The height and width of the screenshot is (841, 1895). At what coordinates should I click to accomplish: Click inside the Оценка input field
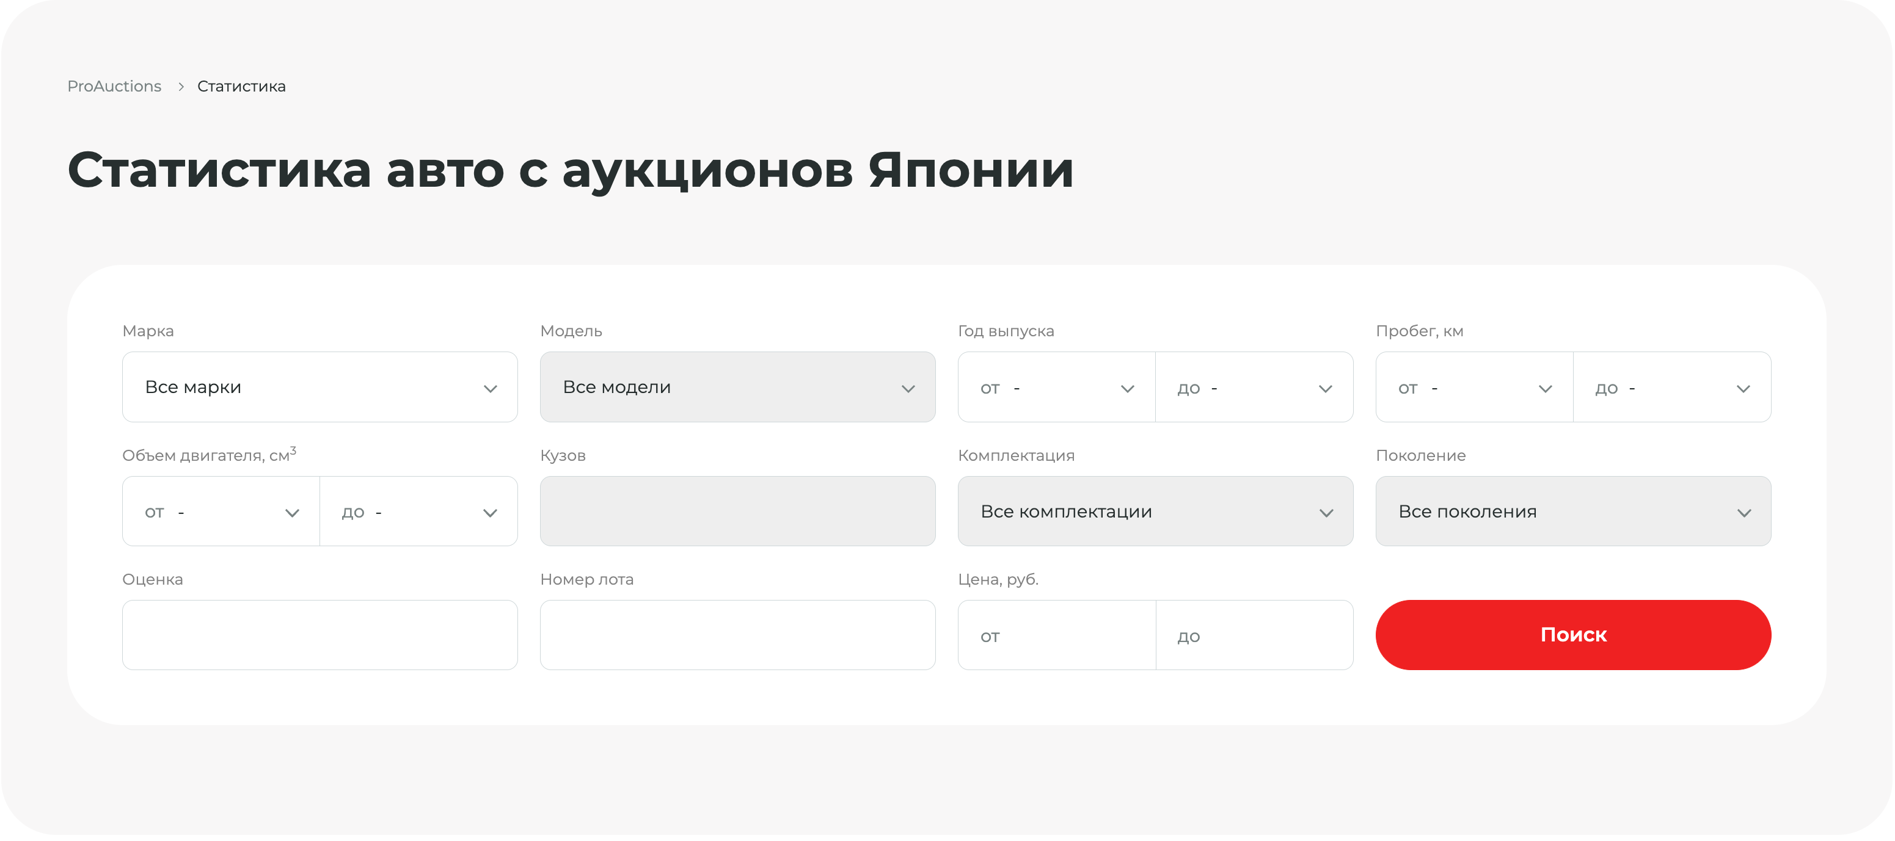pyautogui.click(x=320, y=635)
